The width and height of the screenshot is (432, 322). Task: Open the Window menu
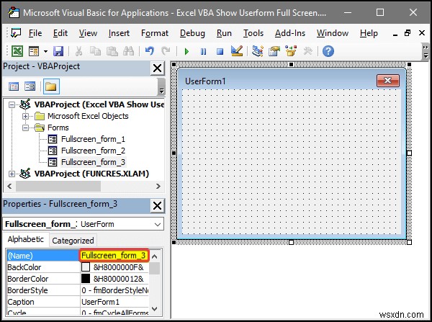point(333,33)
